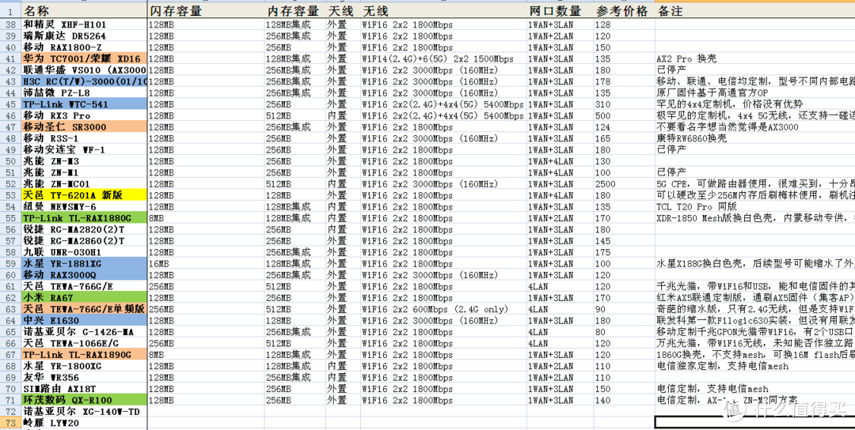855x430 pixels.
Task: Select the 天线 header cell
Action: click(343, 11)
